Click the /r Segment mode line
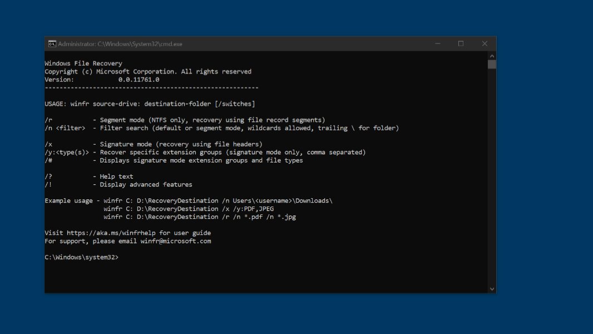Viewport: 593px width, 334px height. pos(185,120)
